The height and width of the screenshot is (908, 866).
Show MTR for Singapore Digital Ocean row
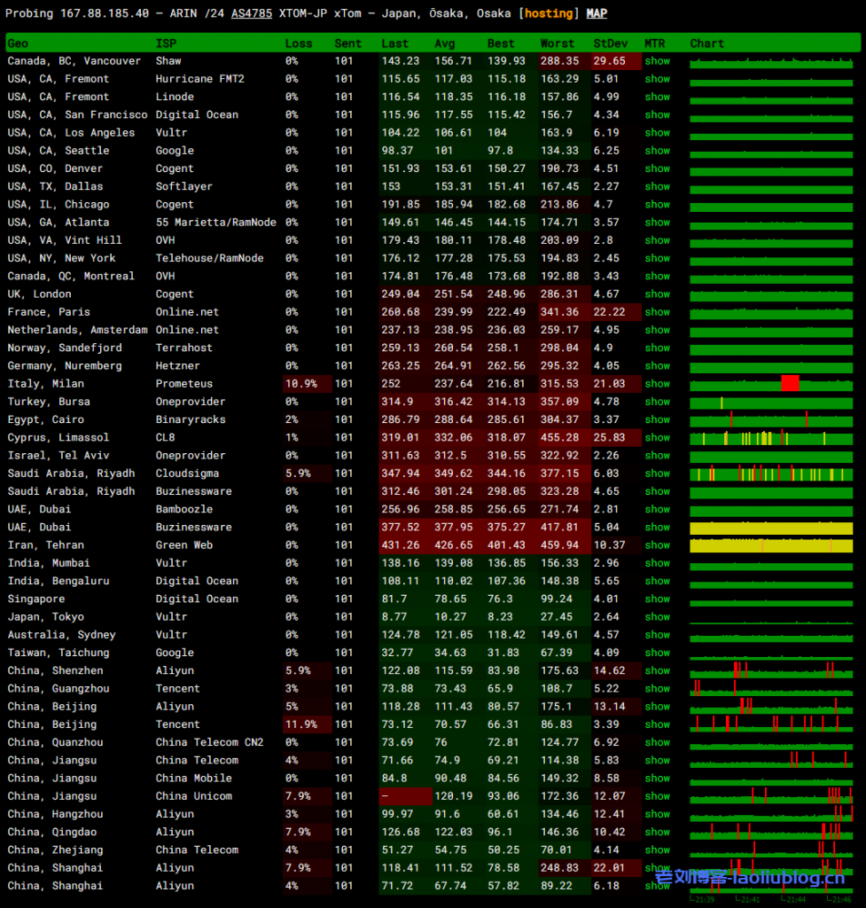click(657, 599)
